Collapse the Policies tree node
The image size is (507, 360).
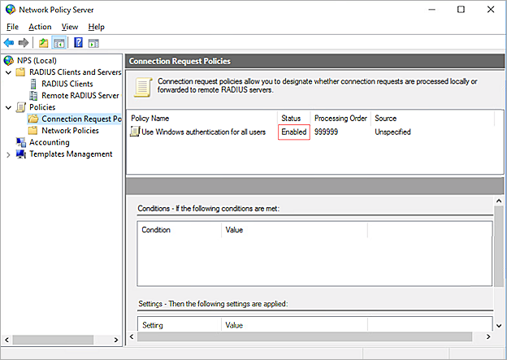8,107
